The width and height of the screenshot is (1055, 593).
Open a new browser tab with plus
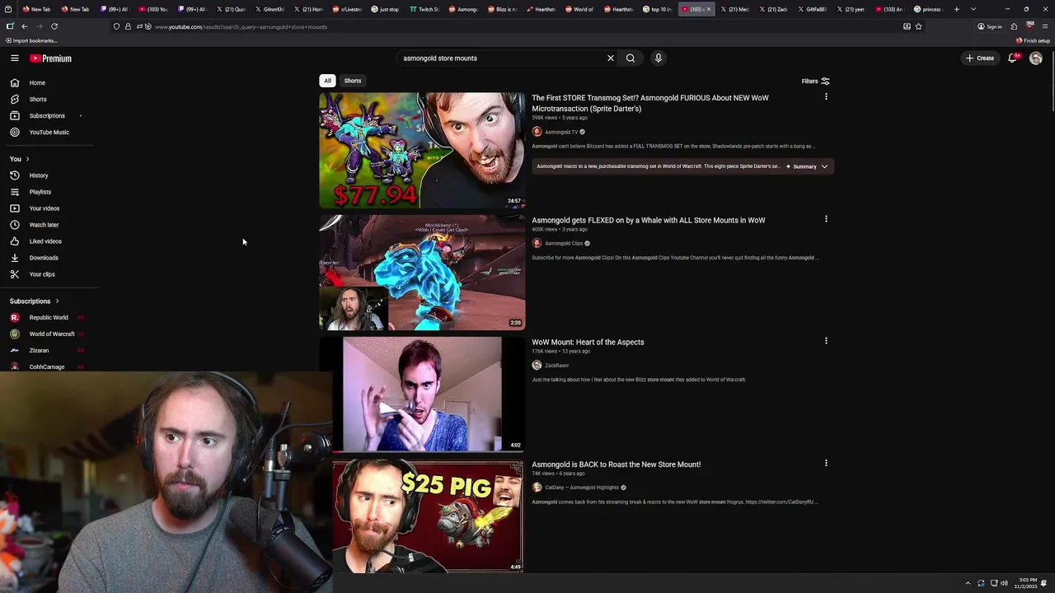(957, 9)
